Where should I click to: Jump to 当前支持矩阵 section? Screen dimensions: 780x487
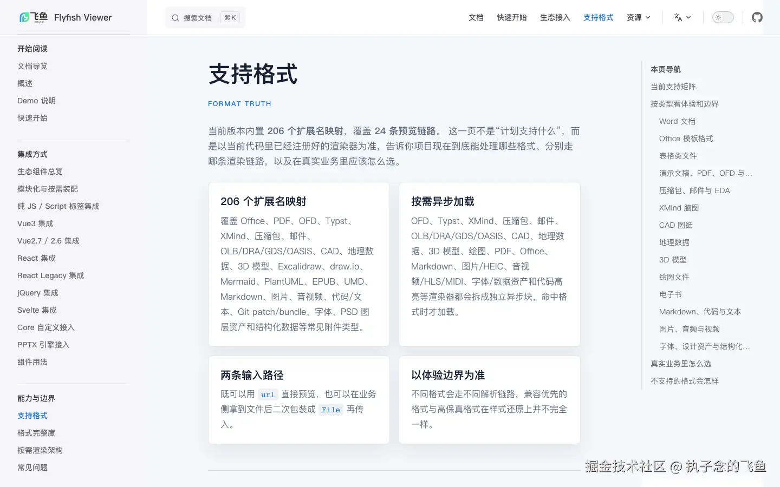[673, 87]
